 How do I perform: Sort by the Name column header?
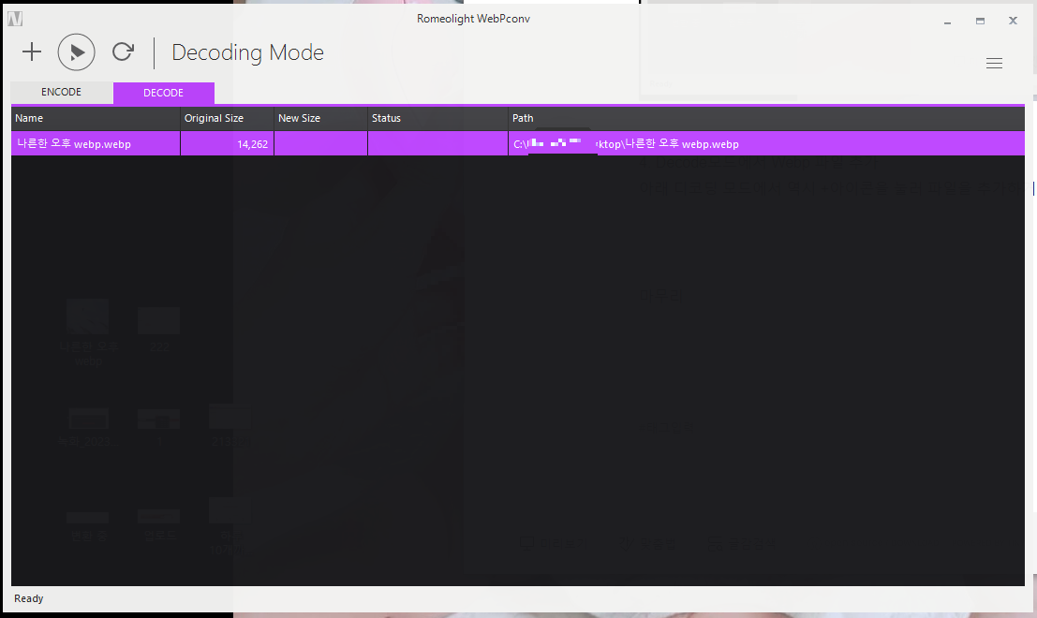point(96,118)
